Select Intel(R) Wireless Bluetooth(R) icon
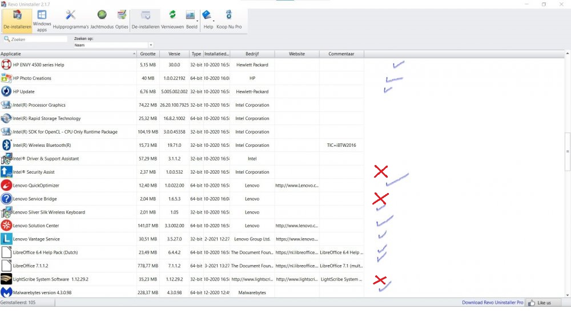Screen dimensions: 571x317 point(6,145)
